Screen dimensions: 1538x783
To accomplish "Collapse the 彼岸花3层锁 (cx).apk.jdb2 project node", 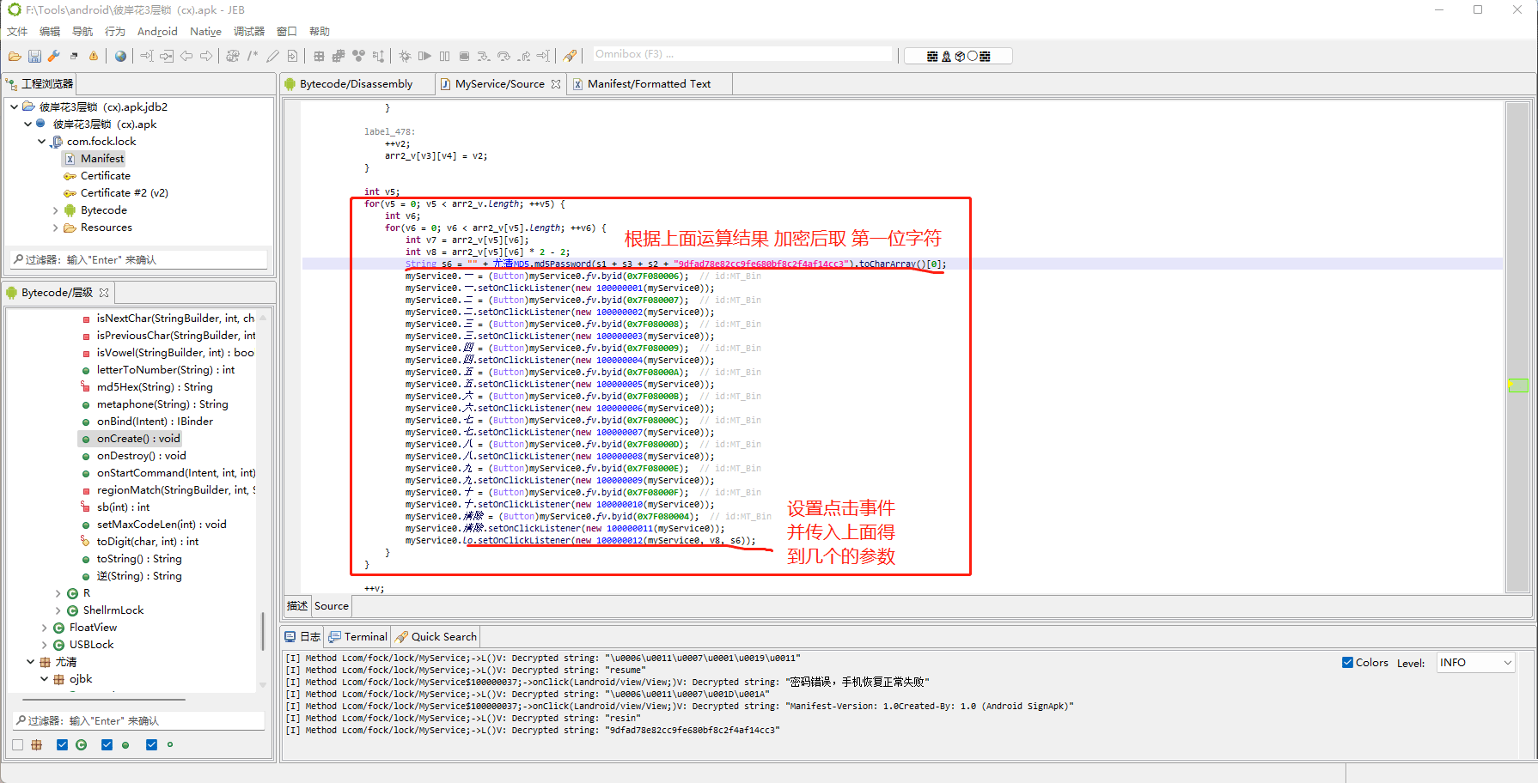I will point(14,107).
